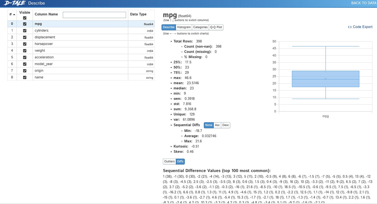Open the Q-Q Plot tab
The width and height of the screenshot is (377, 204).
216,27
